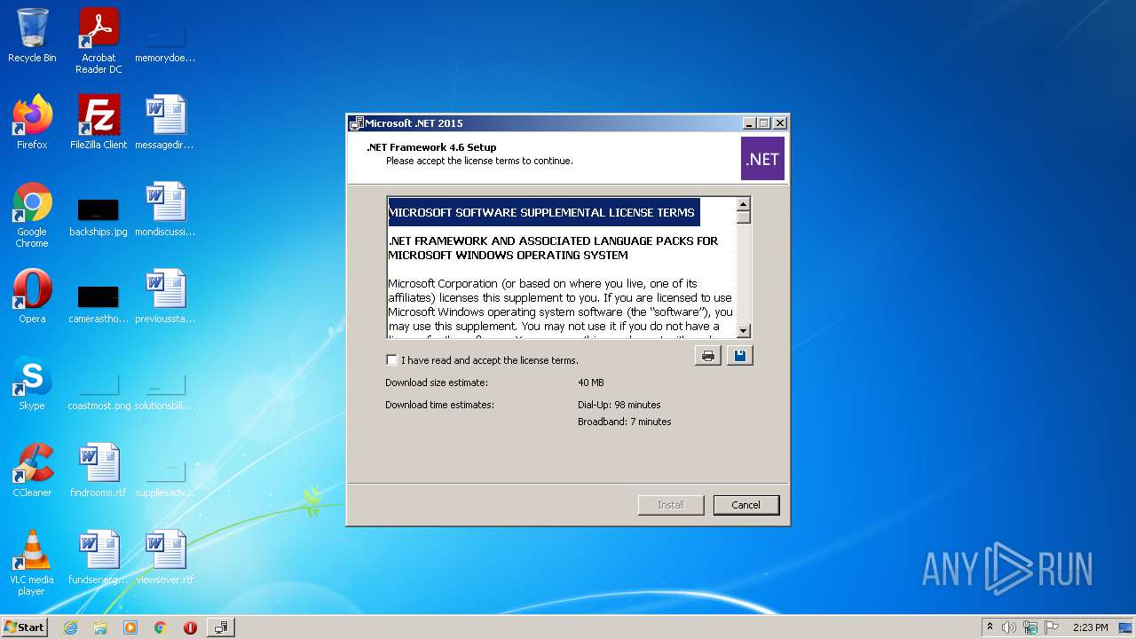
Task: Select the backships.jpg file icon
Action: click(x=99, y=216)
